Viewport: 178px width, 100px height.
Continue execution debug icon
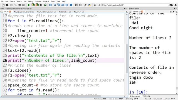coord(67,5)
